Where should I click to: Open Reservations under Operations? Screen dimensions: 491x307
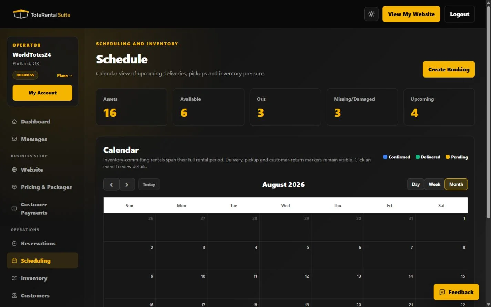point(42,243)
